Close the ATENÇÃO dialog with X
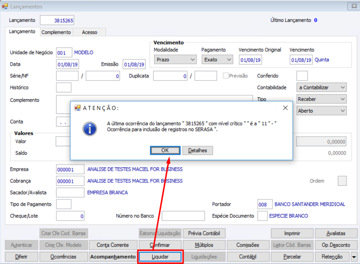 point(285,108)
